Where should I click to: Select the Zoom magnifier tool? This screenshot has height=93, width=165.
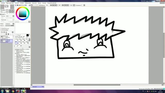(18, 37)
